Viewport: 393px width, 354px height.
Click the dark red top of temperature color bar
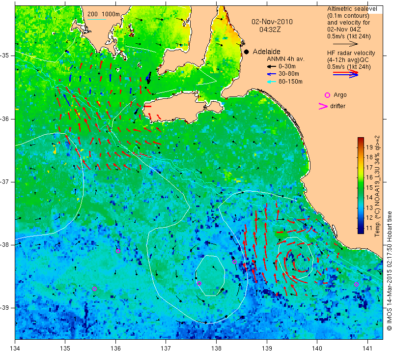click(x=361, y=139)
